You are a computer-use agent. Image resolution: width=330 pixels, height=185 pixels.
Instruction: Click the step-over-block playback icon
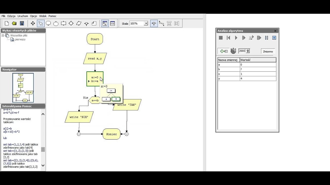click(x=251, y=38)
